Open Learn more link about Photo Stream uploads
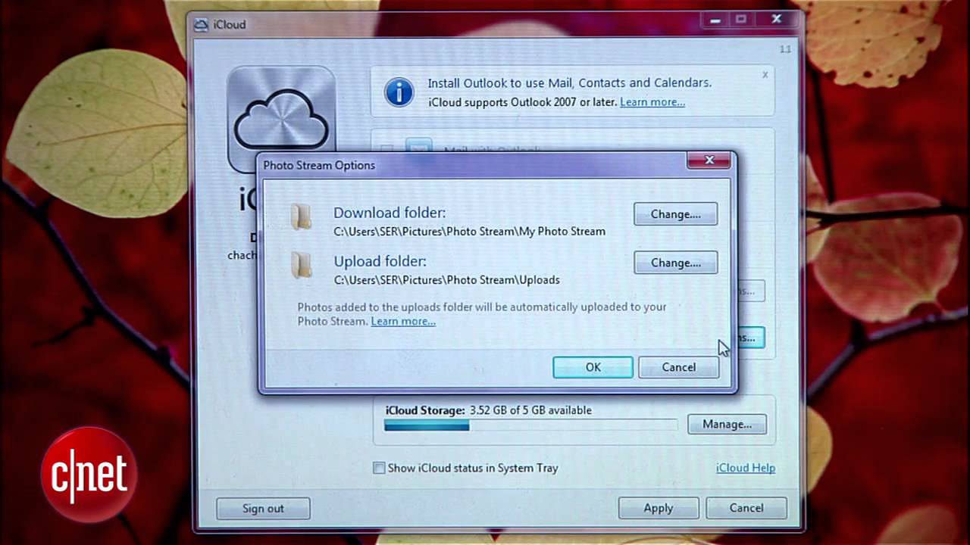The image size is (970, 545). coord(403,321)
